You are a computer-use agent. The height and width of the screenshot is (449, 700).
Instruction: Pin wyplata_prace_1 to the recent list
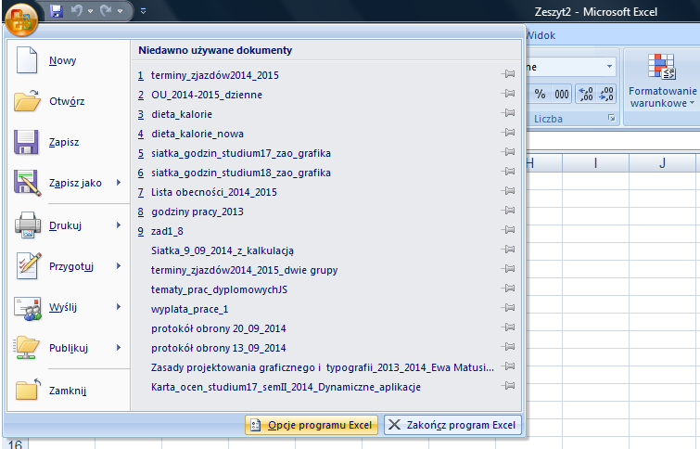coord(508,308)
